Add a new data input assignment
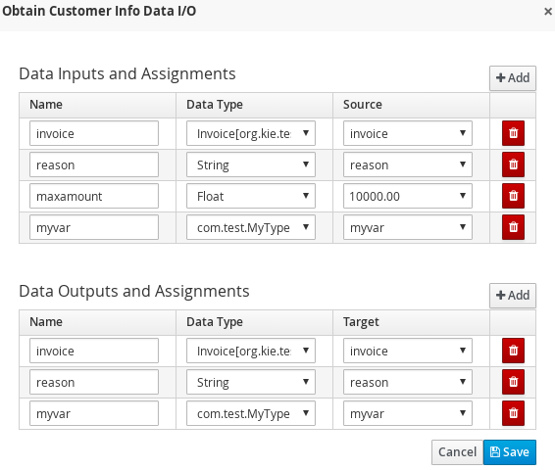Image resolution: width=555 pixels, height=470 pixels. 513,78
